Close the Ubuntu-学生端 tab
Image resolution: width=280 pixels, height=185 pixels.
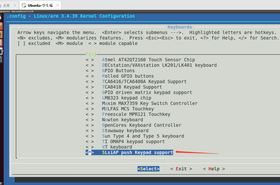click(58, 5)
